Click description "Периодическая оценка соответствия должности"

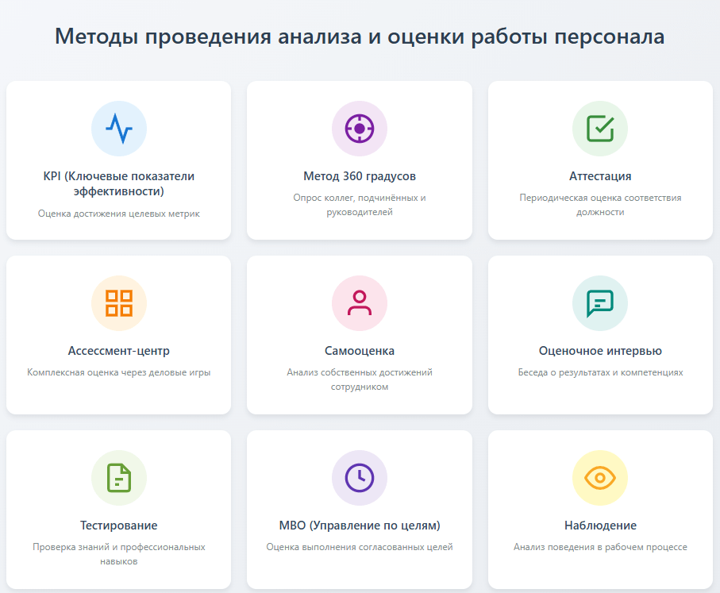(600, 205)
